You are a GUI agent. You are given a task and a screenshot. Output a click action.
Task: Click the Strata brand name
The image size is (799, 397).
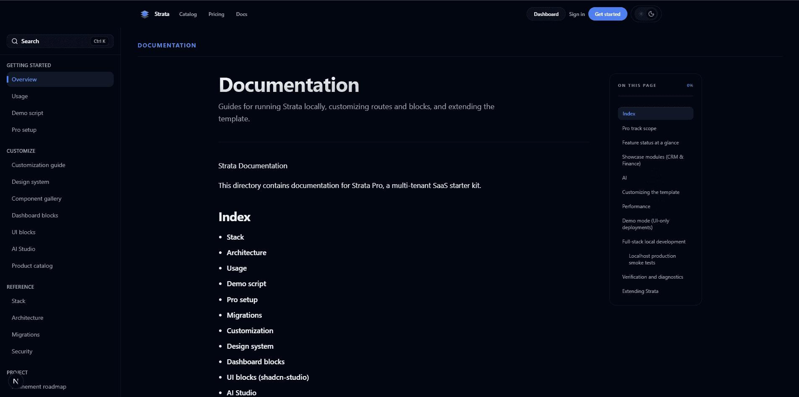tap(162, 14)
